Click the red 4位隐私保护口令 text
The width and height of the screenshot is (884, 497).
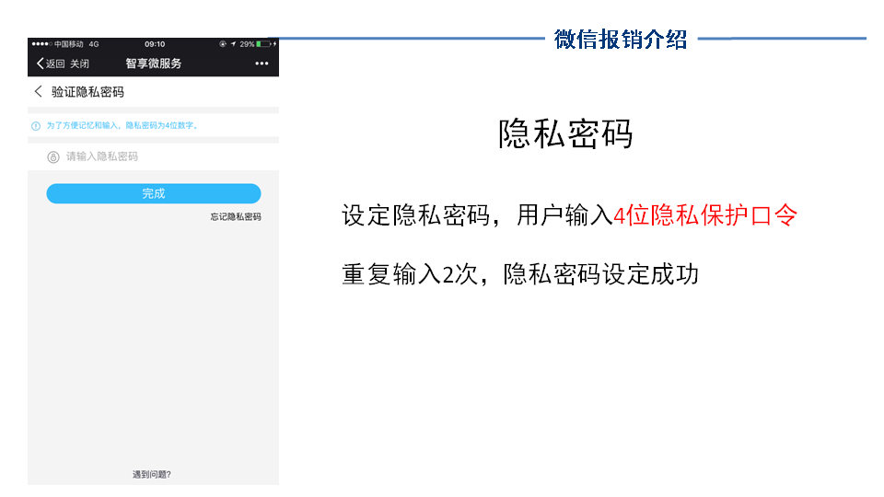pyautogui.click(x=704, y=215)
